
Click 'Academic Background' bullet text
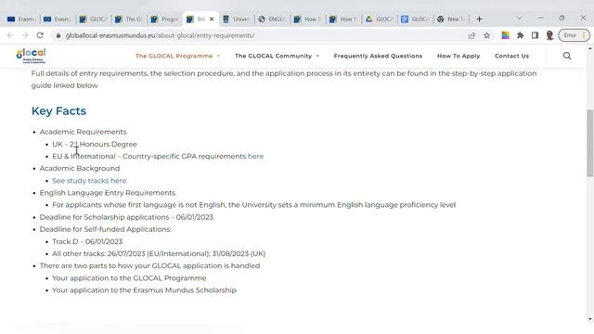[x=80, y=169]
